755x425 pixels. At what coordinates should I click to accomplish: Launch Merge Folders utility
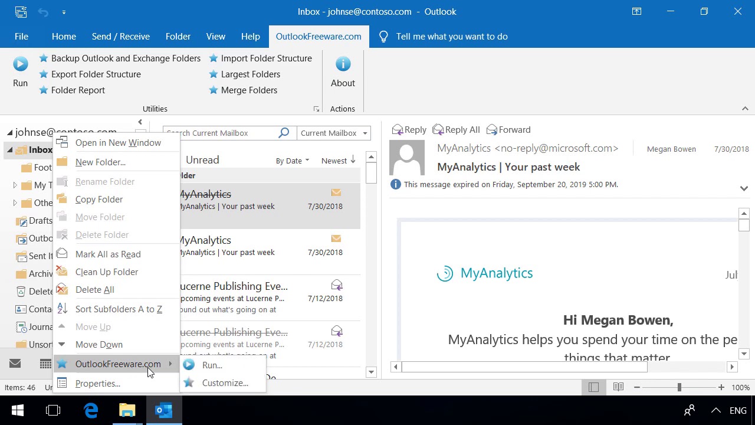(243, 90)
